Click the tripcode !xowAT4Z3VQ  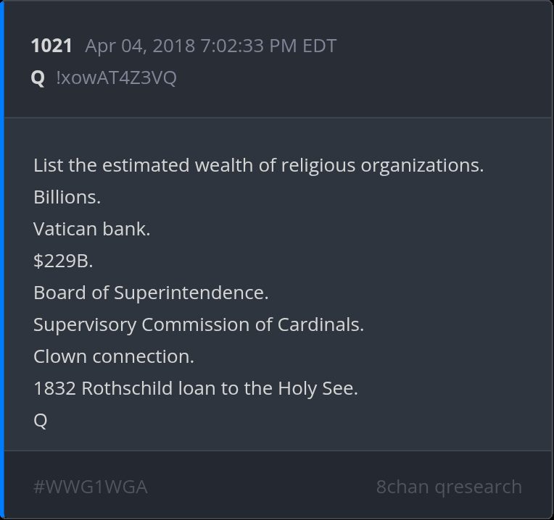tap(116, 78)
